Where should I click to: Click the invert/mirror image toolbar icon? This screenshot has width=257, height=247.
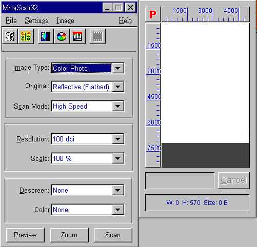[x=10, y=36]
